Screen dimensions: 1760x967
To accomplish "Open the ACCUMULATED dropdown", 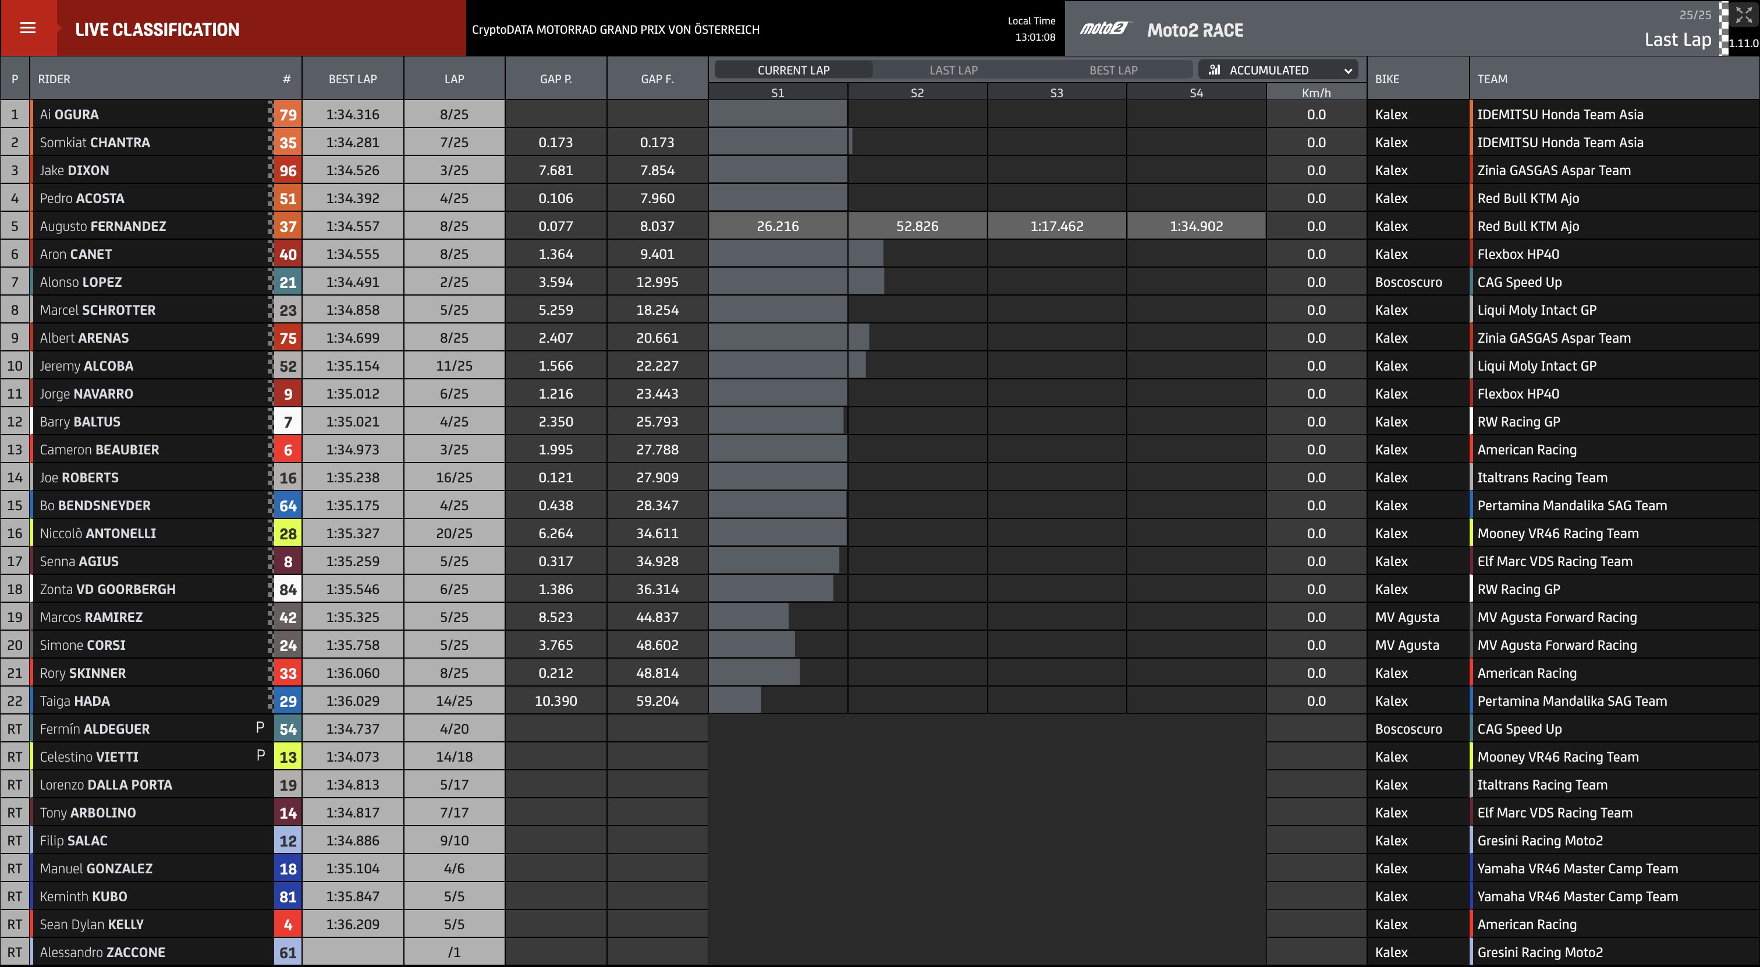I will (1278, 70).
